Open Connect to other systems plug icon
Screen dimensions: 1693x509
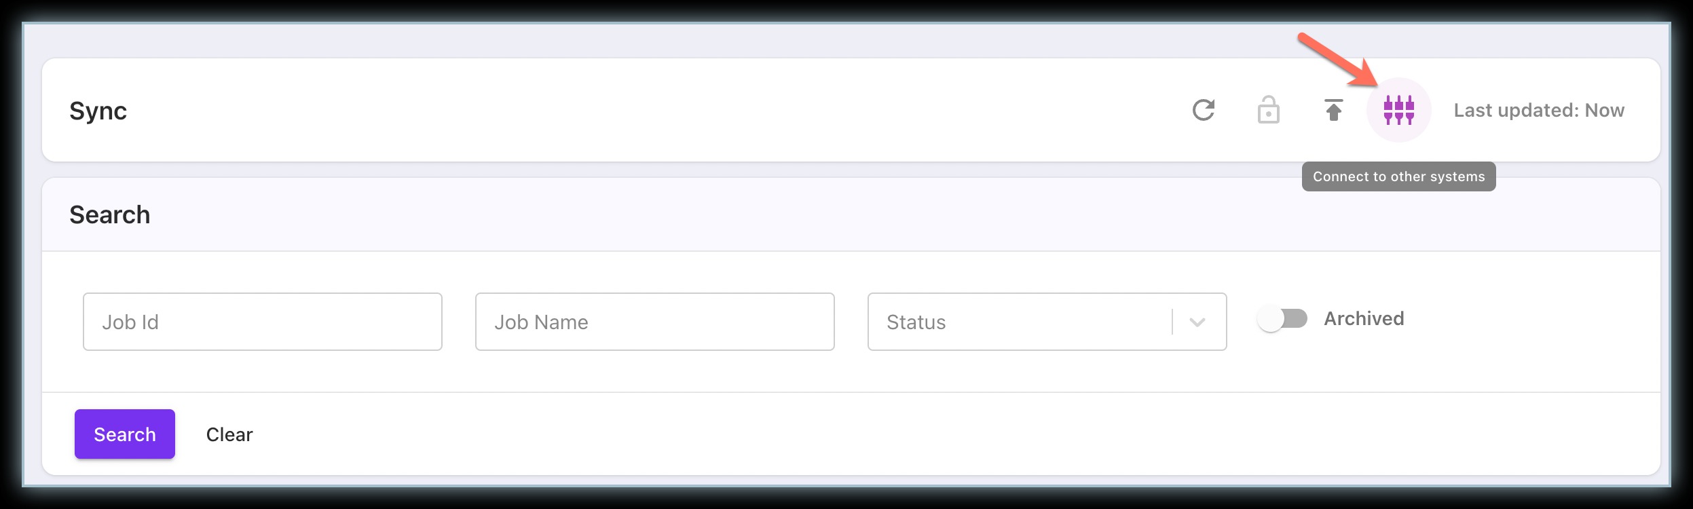1398,110
